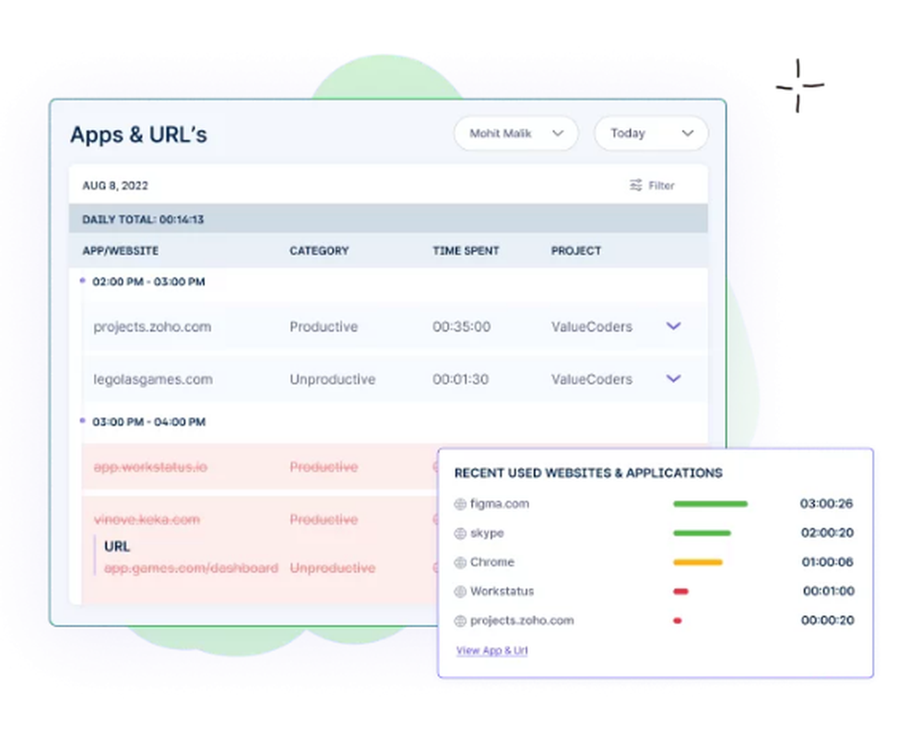Click figma.com in recent used list
This screenshot has height=735, width=922.
(x=500, y=504)
